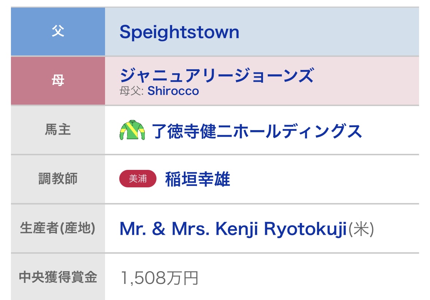Click blank space right of Speightstown

pyautogui.click(x=328, y=32)
